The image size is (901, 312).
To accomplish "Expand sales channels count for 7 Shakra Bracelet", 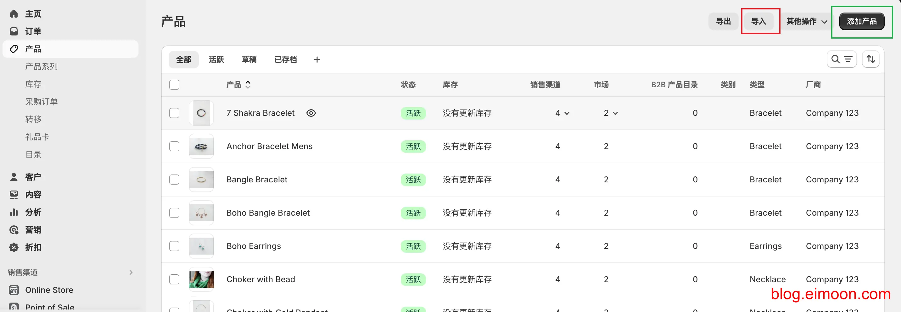I will tap(562, 113).
